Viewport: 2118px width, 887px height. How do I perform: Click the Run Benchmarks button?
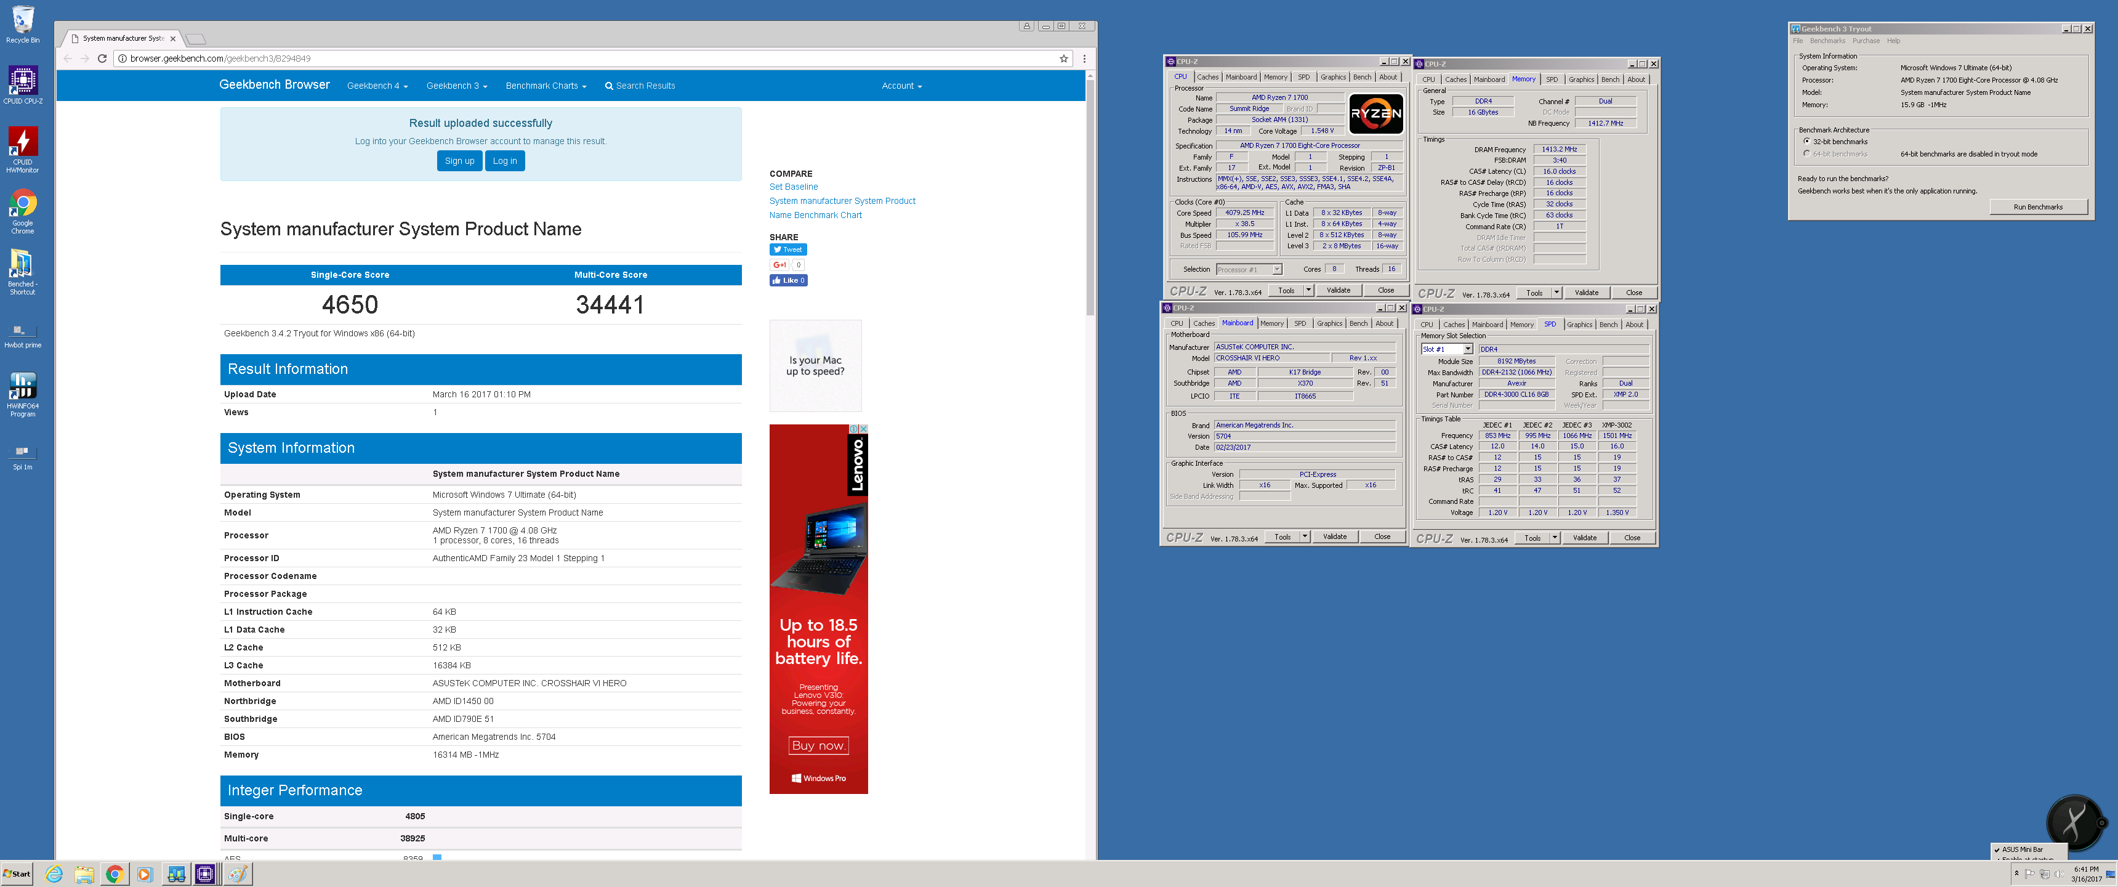pyautogui.click(x=2037, y=206)
